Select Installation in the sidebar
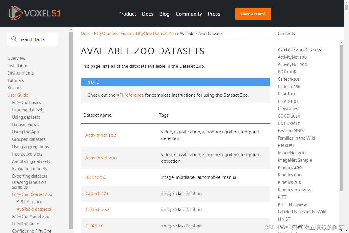 [x=18, y=65]
